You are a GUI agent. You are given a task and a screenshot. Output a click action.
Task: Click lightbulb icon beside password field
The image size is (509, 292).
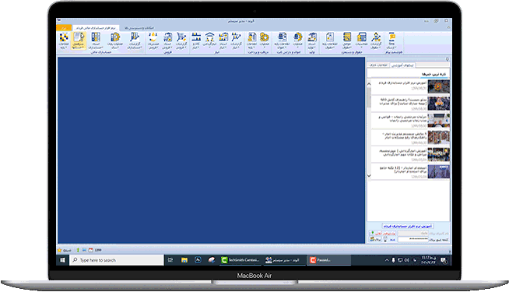[385, 239]
